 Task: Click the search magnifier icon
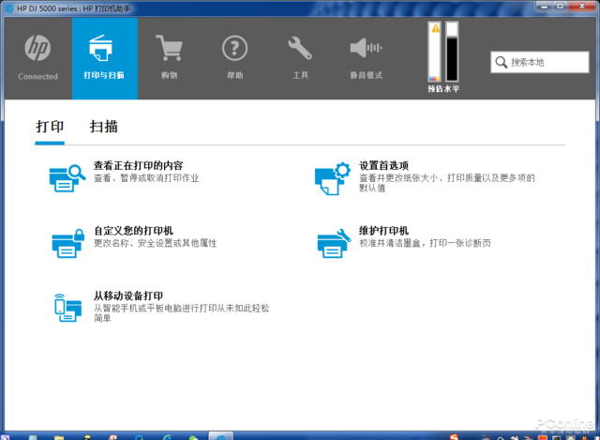(x=501, y=62)
